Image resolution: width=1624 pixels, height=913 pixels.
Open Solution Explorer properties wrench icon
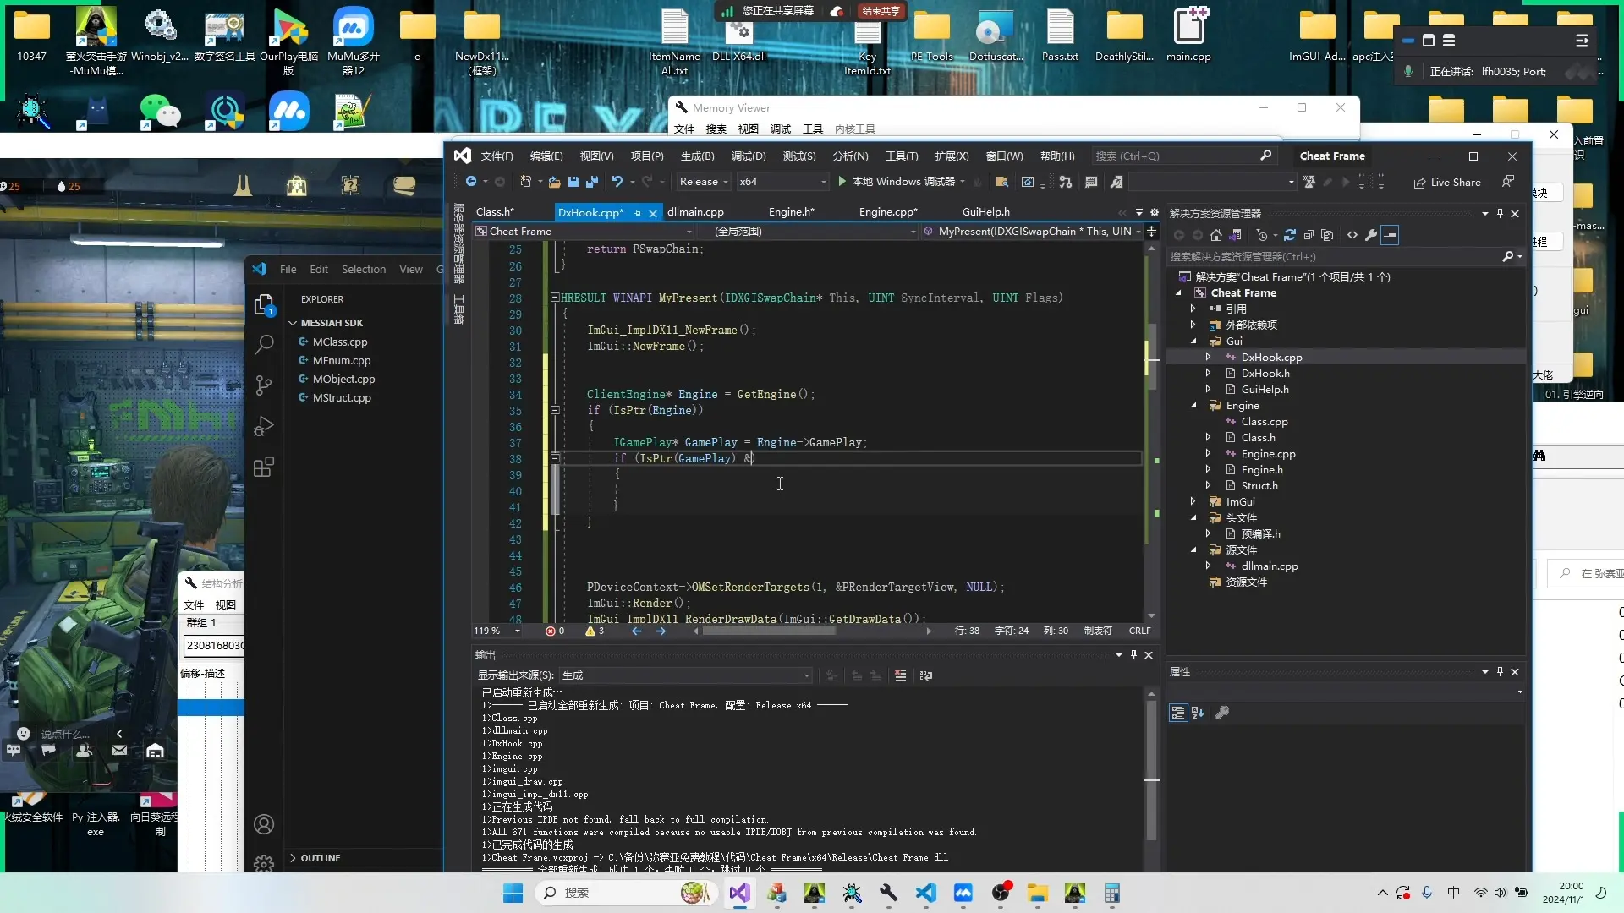1371,235
